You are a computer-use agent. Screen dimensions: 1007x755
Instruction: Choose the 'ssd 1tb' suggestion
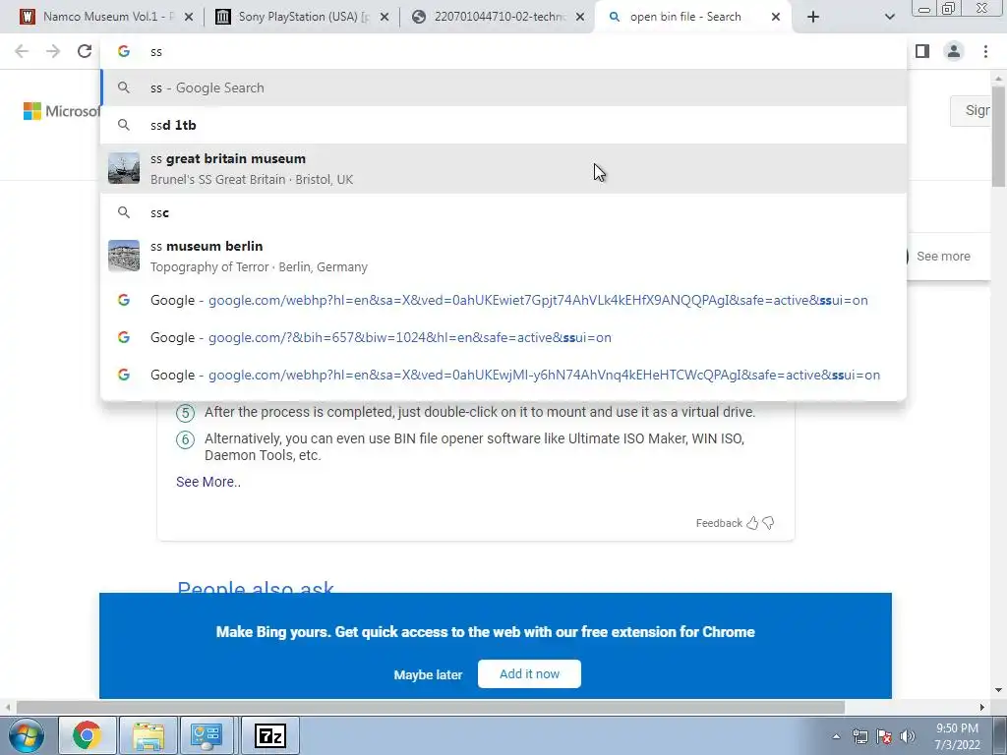(x=503, y=125)
